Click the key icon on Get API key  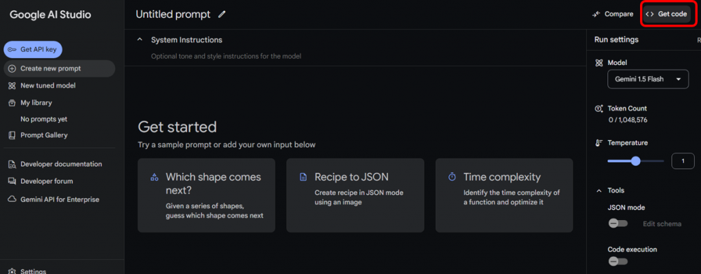12,49
